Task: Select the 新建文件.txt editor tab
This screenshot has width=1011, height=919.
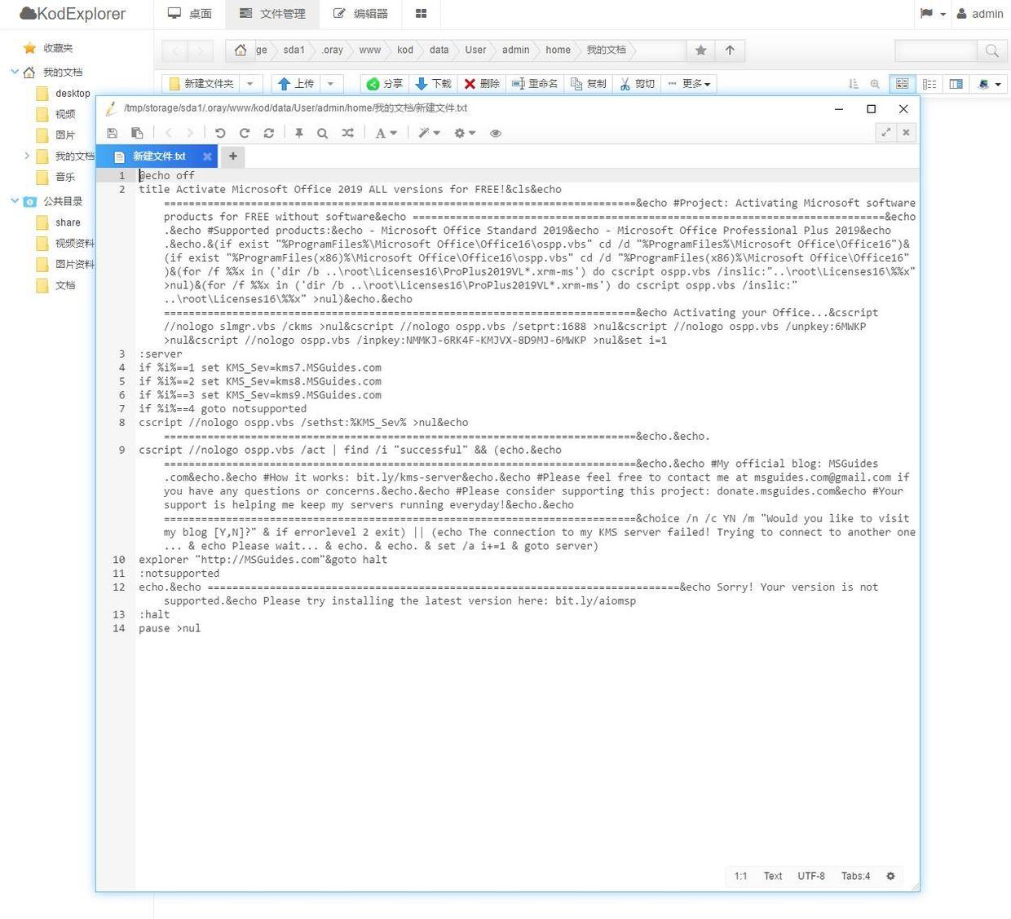Action: [x=157, y=156]
